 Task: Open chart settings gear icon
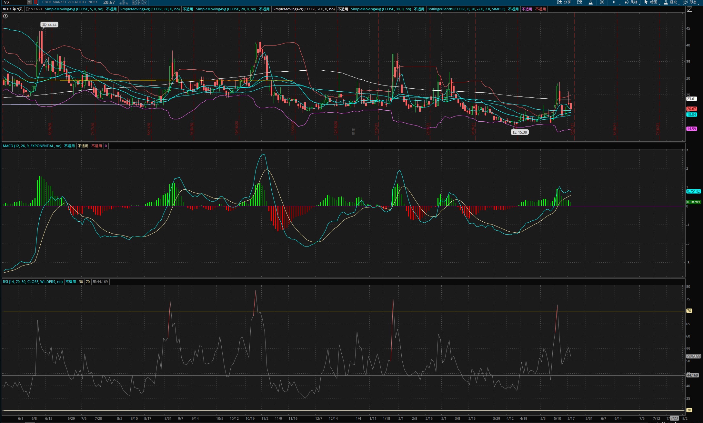point(602,2)
